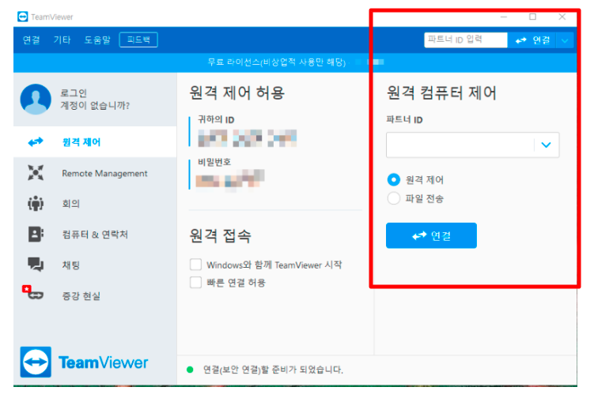Select the 원격 제어 radio button

[x=394, y=179]
